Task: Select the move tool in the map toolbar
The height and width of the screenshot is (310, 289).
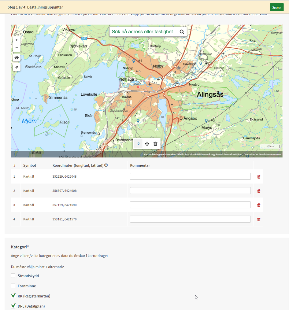Action: click(x=147, y=144)
